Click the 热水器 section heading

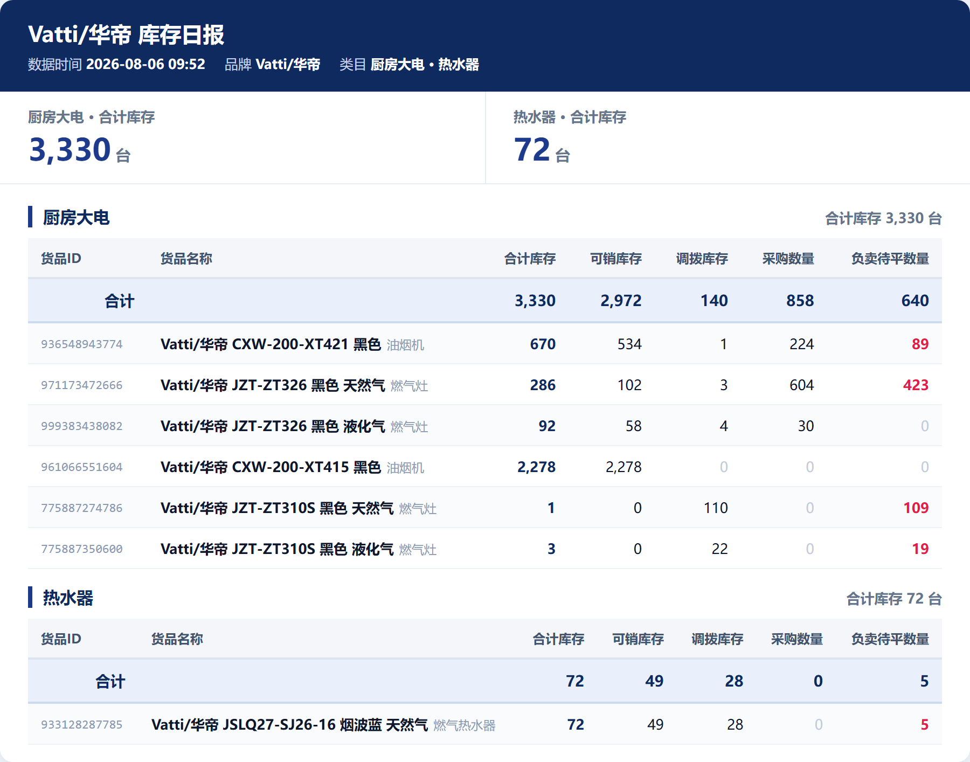(68, 598)
